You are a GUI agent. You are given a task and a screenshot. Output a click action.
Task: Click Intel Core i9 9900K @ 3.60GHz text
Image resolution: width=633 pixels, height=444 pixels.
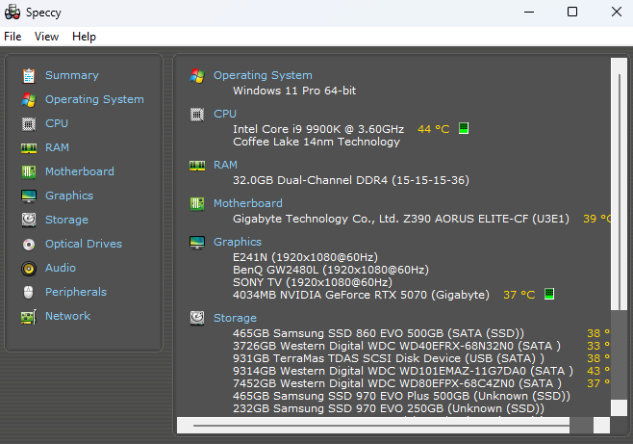318,129
